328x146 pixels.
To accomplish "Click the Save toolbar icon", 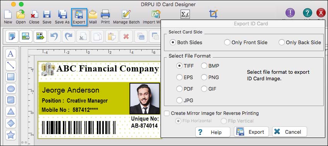I will click(47, 17).
